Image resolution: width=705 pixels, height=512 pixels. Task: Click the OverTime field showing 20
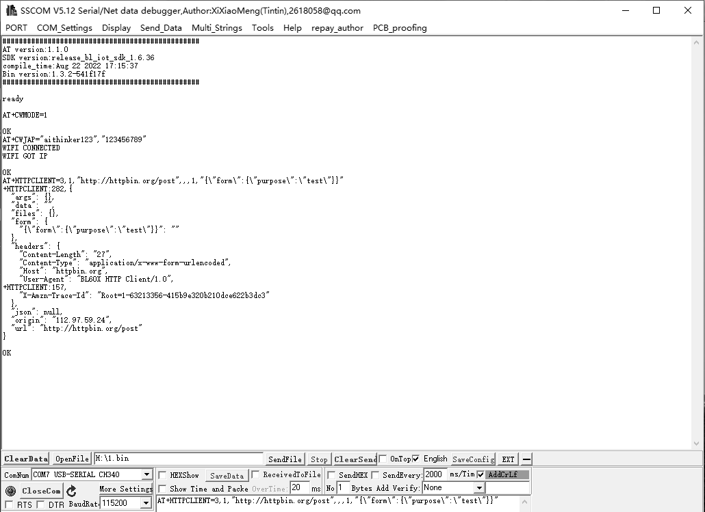pyautogui.click(x=299, y=488)
